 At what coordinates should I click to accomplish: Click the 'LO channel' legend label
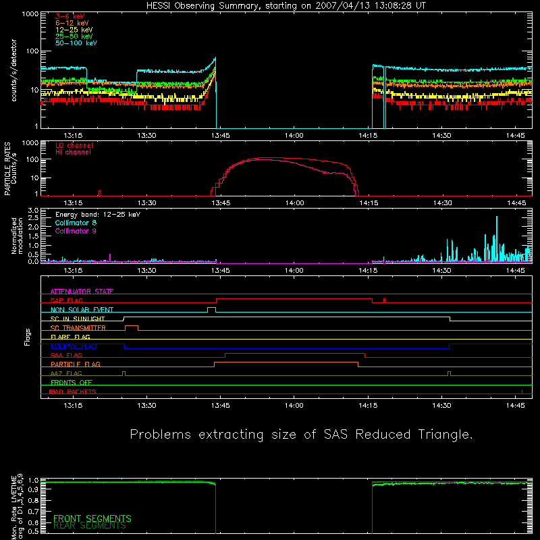[74, 145]
